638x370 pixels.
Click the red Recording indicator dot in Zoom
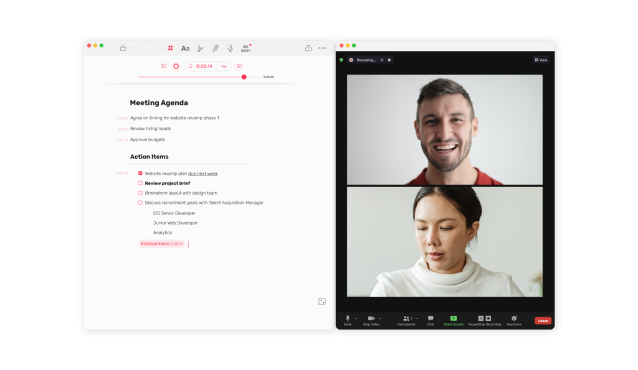(x=351, y=60)
